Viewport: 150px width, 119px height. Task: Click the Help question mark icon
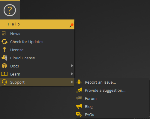tap(10, 10)
